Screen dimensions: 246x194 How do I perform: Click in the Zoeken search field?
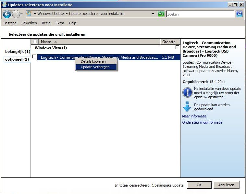[200, 14]
